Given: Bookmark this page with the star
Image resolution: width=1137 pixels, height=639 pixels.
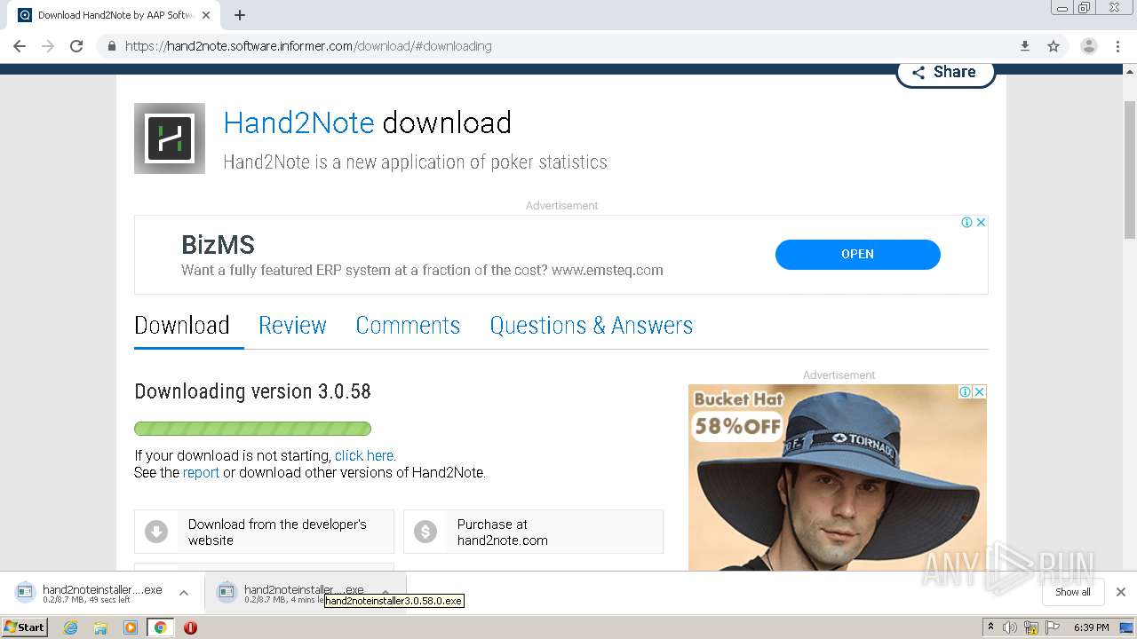Looking at the screenshot, I should 1054,46.
